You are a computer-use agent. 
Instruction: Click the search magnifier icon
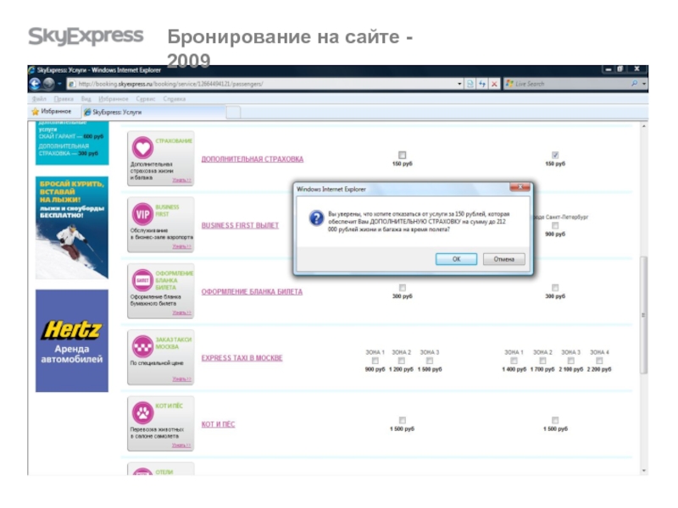pos(634,83)
